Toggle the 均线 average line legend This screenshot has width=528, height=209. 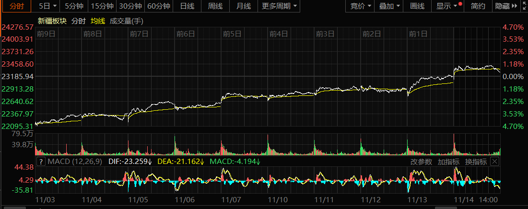pos(98,21)
